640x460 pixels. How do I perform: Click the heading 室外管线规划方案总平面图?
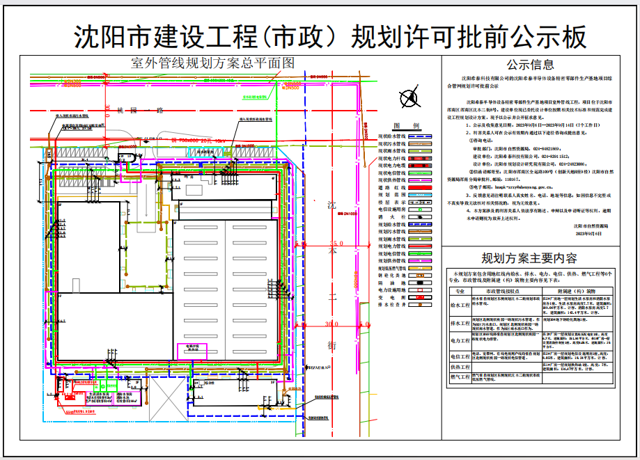(212, 63)
